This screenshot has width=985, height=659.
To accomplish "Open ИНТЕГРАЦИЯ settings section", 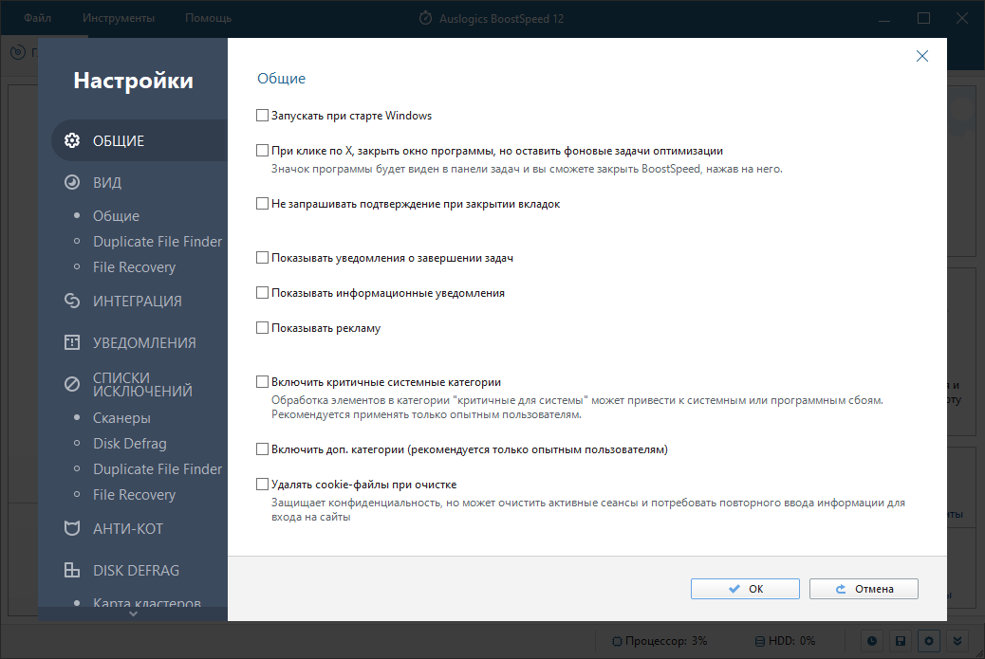I will pyautogui.click(x=138, y=302).
